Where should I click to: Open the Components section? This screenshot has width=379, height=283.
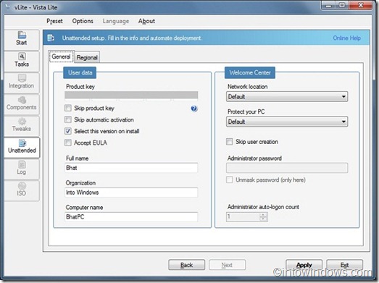(22, 104)
